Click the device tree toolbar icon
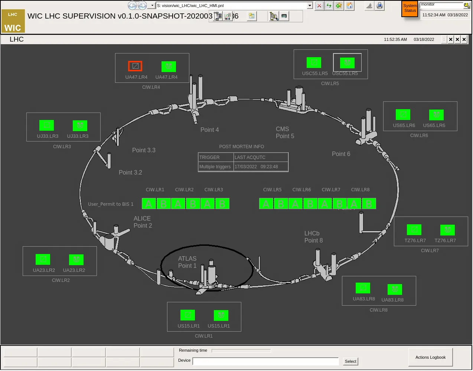 click(x=218, y=16)
